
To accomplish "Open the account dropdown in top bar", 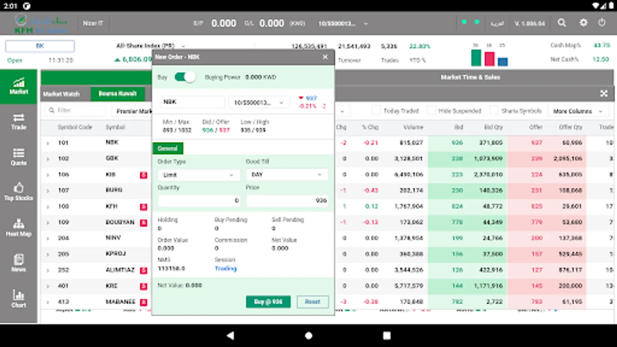I will click(x=343, y=24).
